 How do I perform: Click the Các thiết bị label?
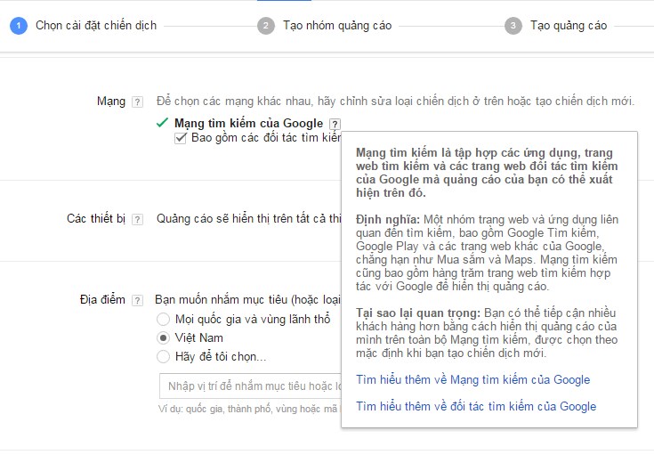click(x=96, y=218)
